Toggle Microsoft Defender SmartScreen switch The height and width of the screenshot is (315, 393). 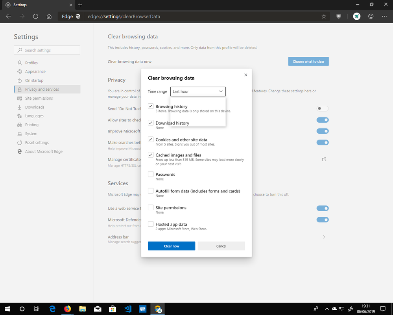coord(323,220)
